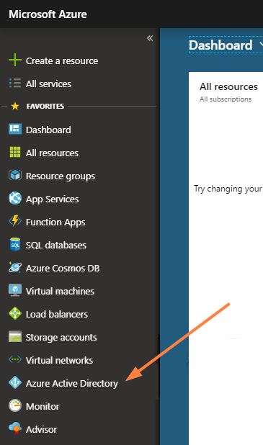Image resolution: width=263 pixels, height=445 pixels.
Task: Click the Load balancers diamond icon
Action: click(x=15, y=314)
